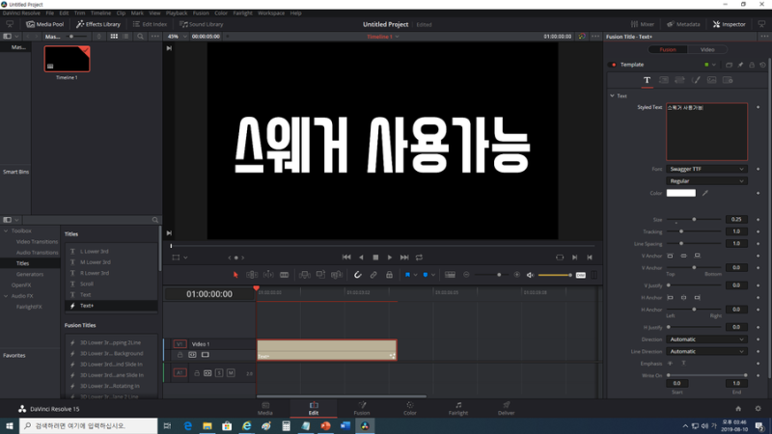Jump to first frame of timeline

[x=346, y=258]
